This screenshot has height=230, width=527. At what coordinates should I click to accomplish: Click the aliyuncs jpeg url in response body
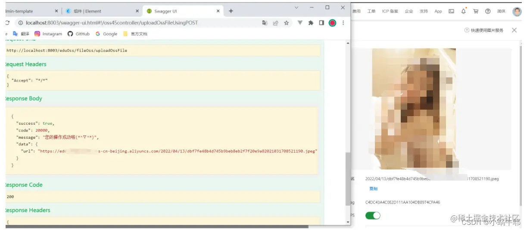pos(178,151)
